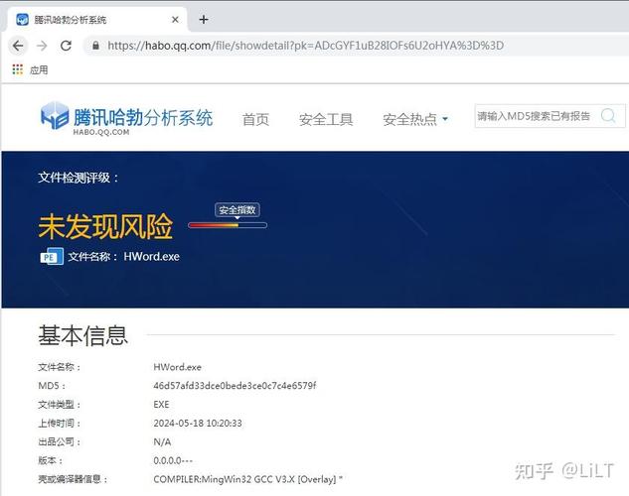Click the habo.qq.com URL in the address bar
629x496 pixels.
click(x=305, y=46)
